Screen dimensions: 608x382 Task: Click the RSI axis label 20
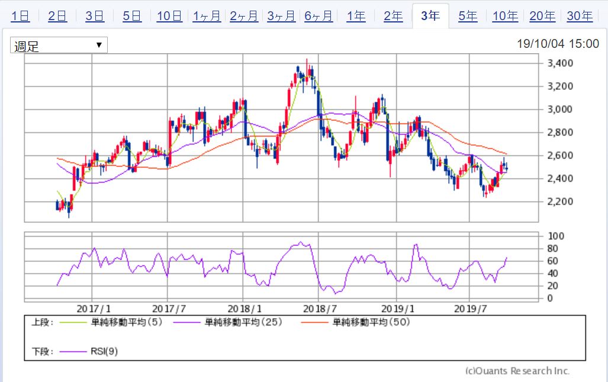point(552,286)
